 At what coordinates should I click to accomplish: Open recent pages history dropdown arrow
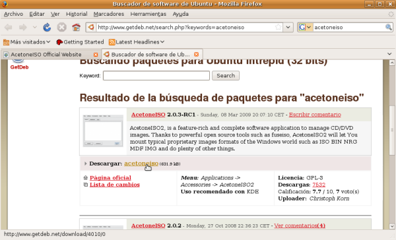pyautogui.click(x=34, y=27)
